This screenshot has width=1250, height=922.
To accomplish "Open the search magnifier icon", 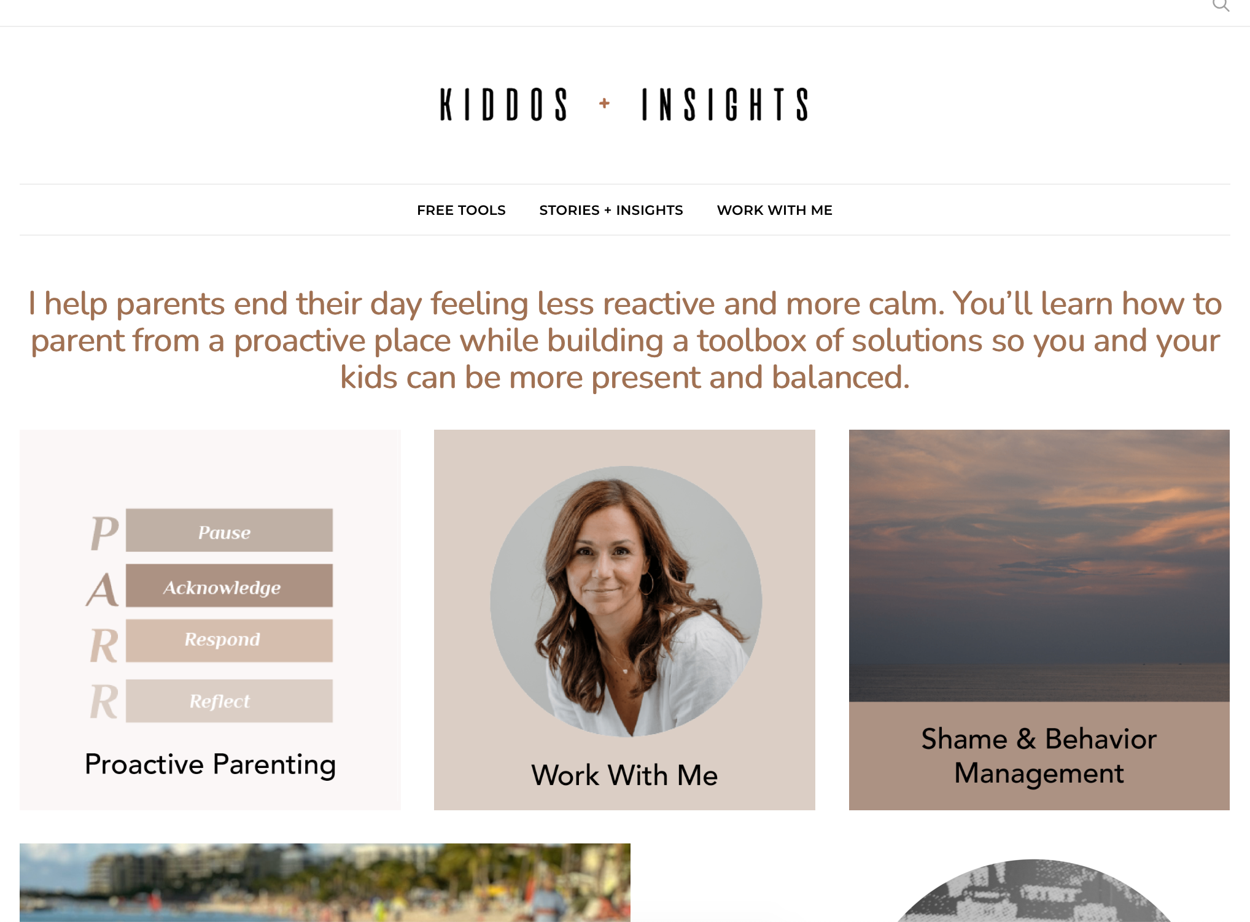I will click(x=1221, y=6).
